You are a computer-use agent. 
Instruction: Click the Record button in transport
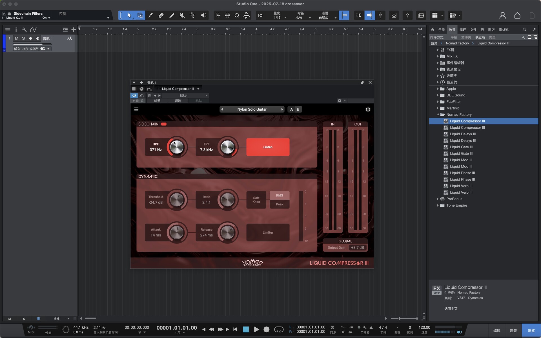(x=266, y=330)
